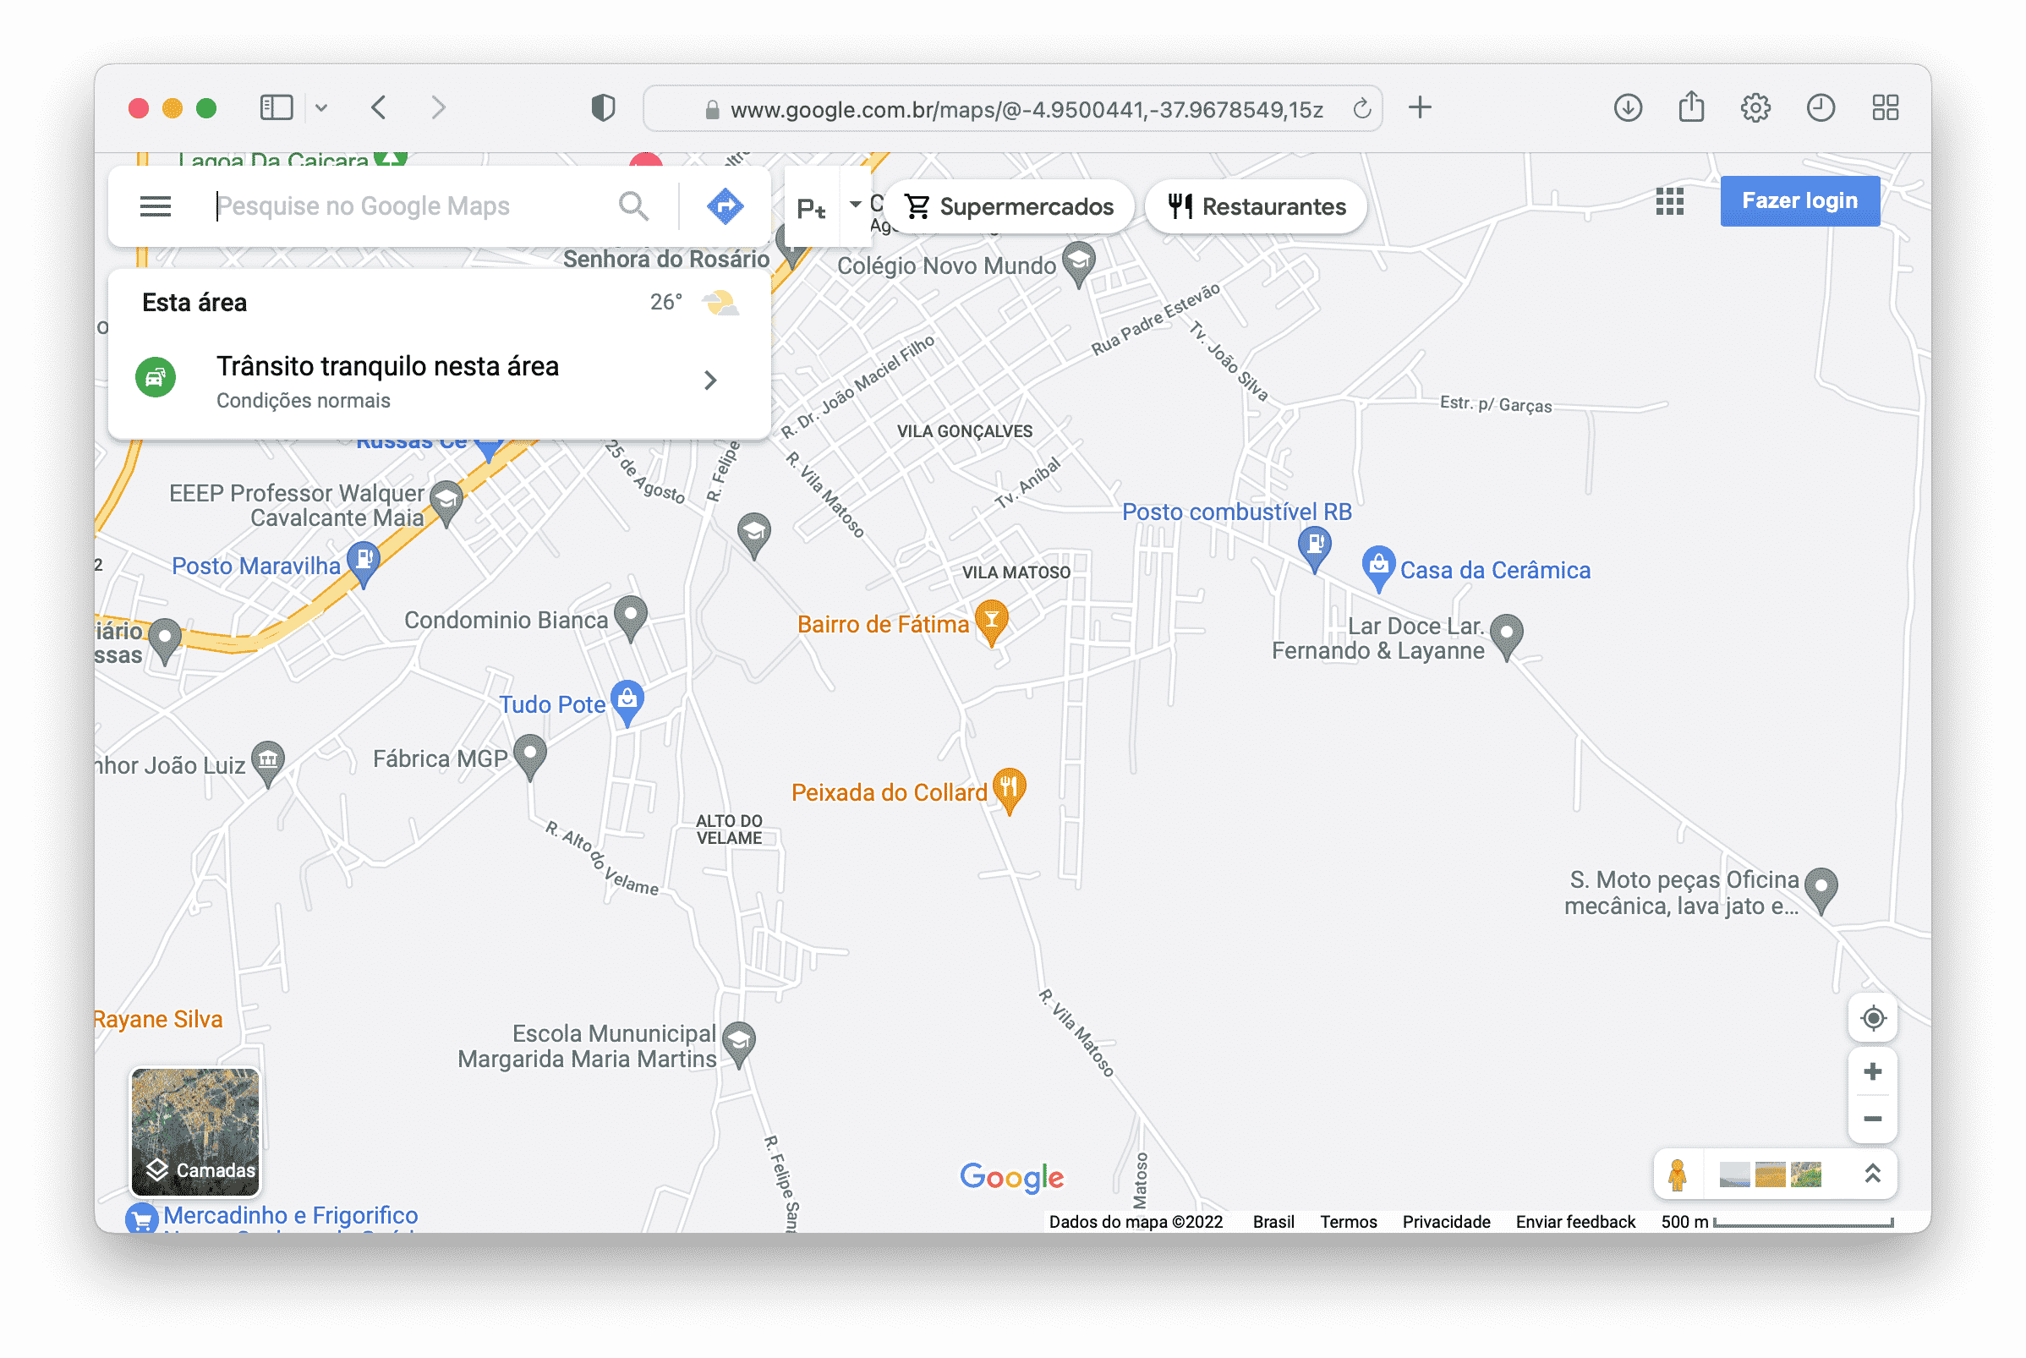This screenshot has height=1358, width=2026.
Task: Click the green traffic status icon
Action: [156, 378]
